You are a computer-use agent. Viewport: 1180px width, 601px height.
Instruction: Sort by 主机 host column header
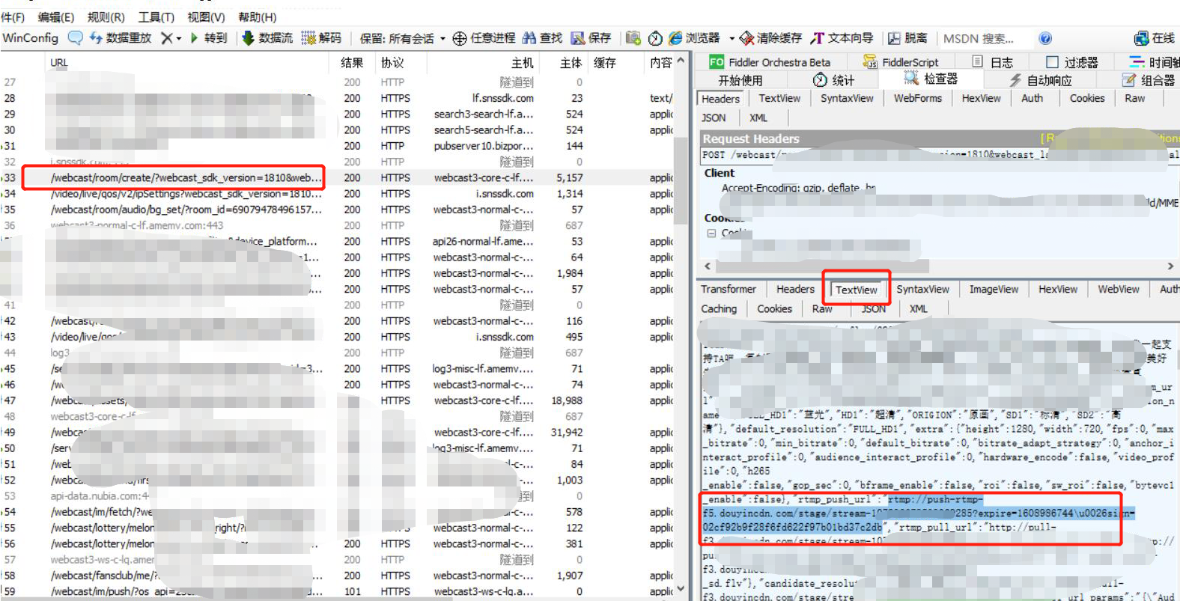pos(523,63)
